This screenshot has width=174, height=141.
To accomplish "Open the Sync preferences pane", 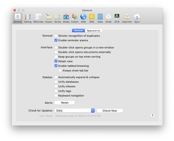I will pos(137,18).
